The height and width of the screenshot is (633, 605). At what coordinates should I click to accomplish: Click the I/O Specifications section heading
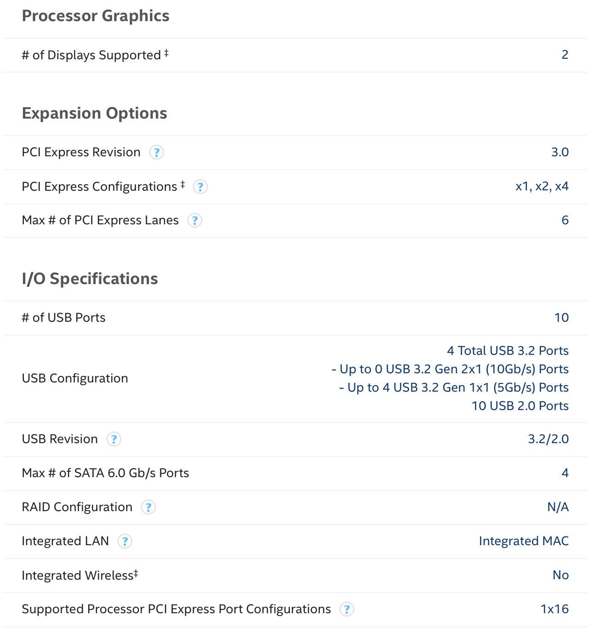tap(90, 279)
